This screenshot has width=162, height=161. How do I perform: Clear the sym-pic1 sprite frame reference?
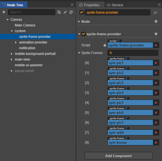[x=156, y=63]
